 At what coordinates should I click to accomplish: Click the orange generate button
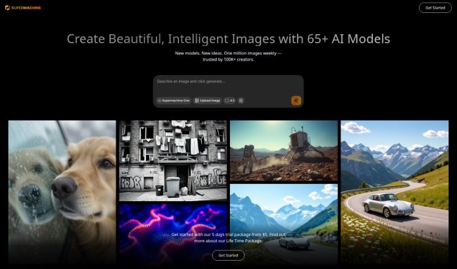click(296, 101)
